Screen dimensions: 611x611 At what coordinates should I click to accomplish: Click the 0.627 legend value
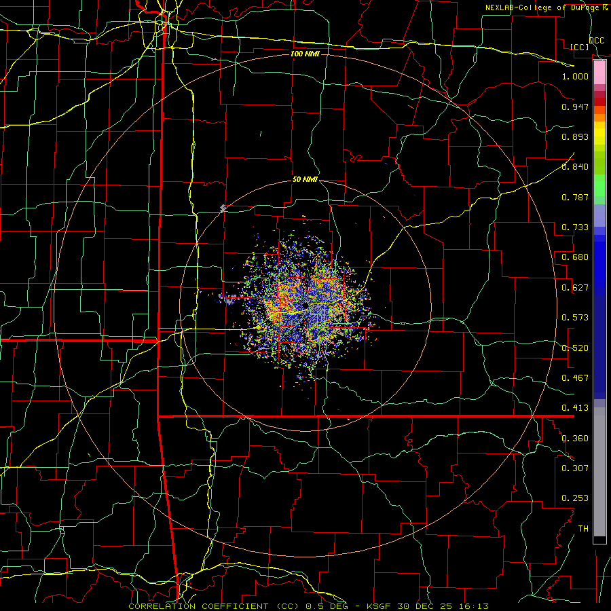tap(575, 288)
